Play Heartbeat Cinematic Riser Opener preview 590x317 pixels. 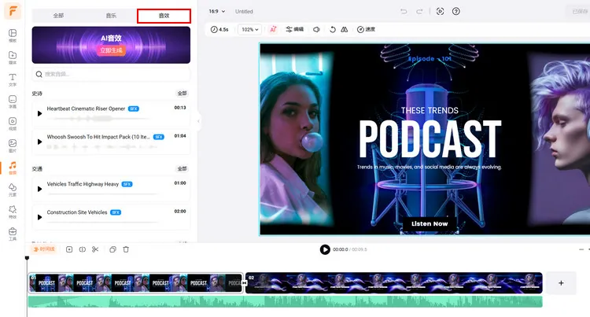pyautogui.click(x=39, y=113)
